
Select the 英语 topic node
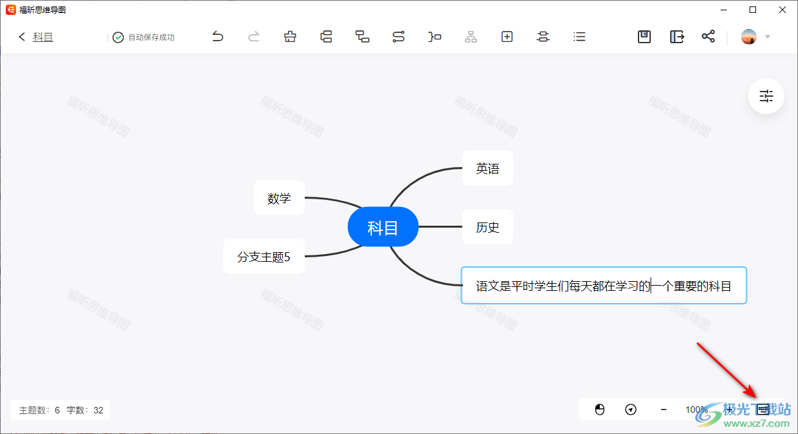[487, 168]
